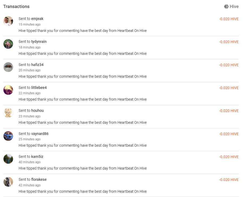Open the emjeak username link
This screenshot has height=197, width=244.
point(37,19)
